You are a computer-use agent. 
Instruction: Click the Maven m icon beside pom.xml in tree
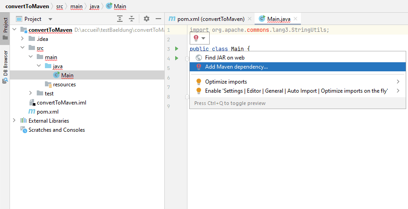coord(32,112)
